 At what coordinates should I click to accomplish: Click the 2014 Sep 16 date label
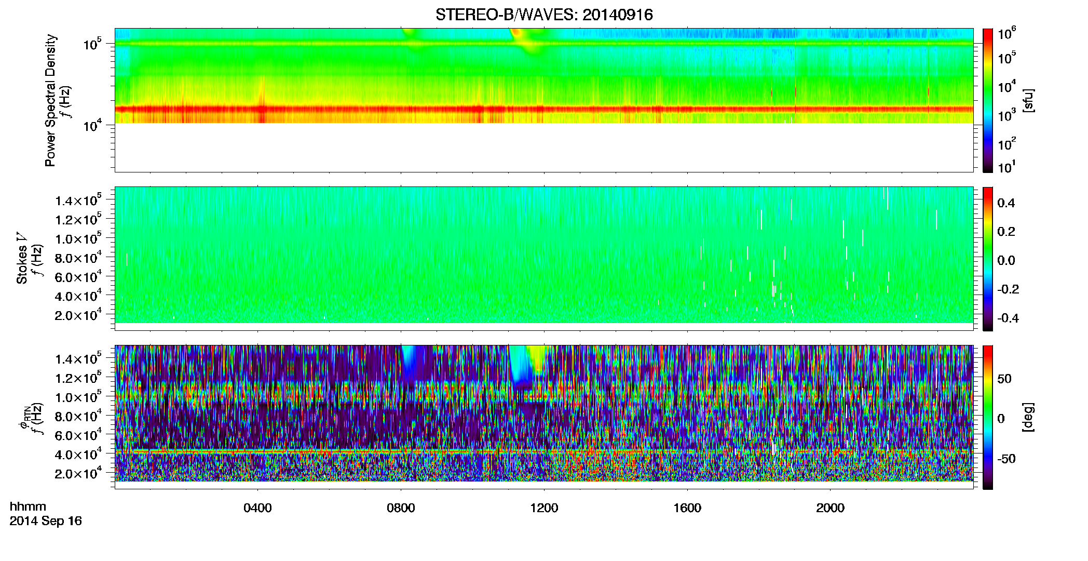click(x=46, y=521)
